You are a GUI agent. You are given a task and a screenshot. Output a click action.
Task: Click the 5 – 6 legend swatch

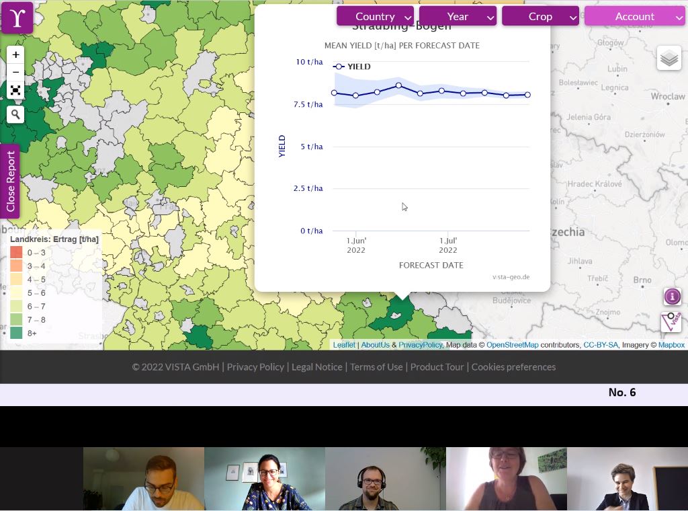point(16,292)
